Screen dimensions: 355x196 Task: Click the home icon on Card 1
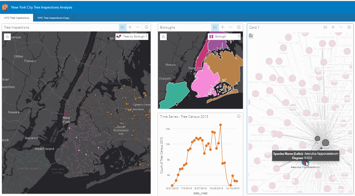click(x=251, y=36)
